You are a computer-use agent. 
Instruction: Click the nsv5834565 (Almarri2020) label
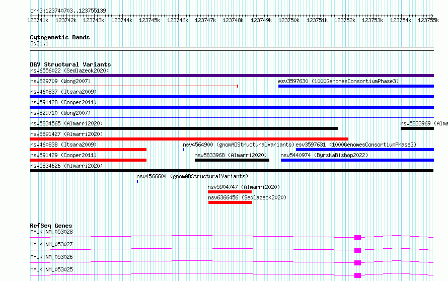point(66,123)
